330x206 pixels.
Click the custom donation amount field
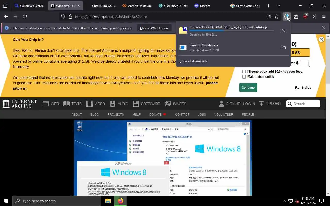point(304,63)
